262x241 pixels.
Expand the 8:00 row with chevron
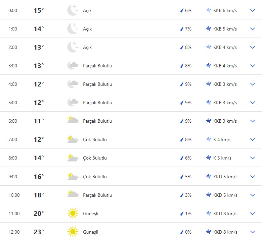pyautogui.click(x=253, y=158)
